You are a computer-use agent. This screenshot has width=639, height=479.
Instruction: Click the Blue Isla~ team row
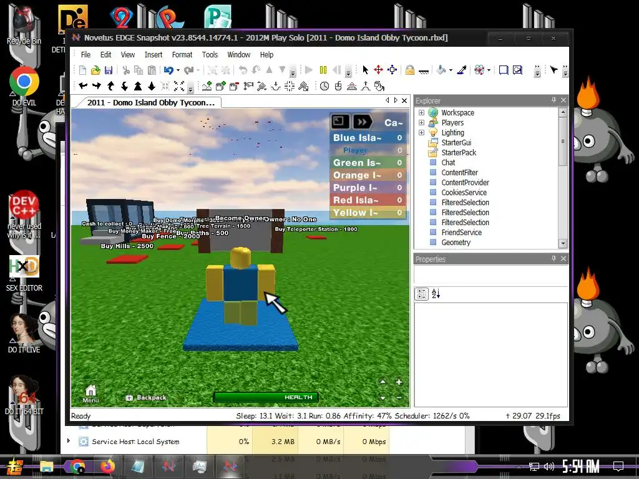(368, 138)
